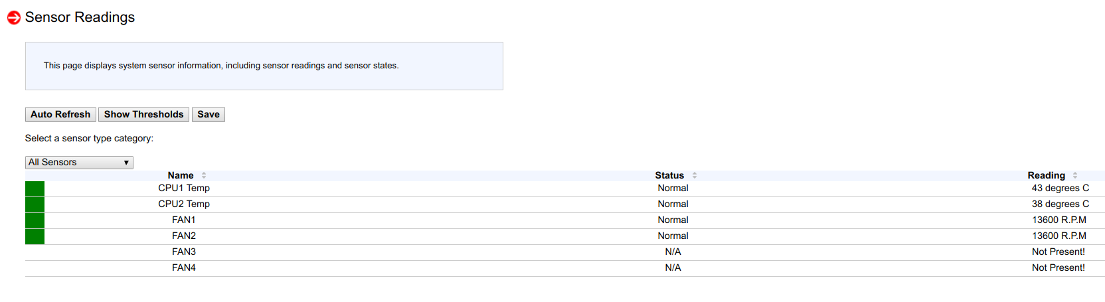
Task: Select the CPU1 Temp sensor row name
Action: [x=184, y=189]
